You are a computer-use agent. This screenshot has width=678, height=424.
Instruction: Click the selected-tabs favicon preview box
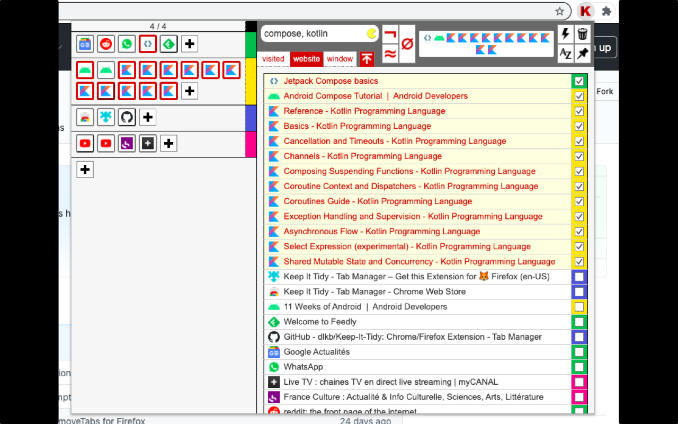pos(486,44)
